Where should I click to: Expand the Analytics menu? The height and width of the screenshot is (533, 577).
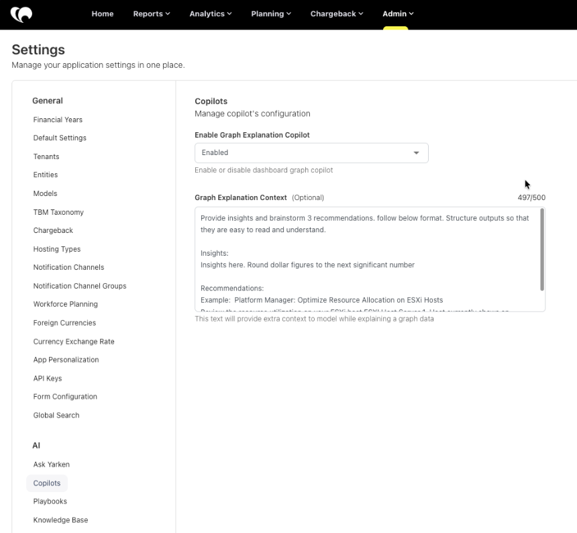click(211, 14)
